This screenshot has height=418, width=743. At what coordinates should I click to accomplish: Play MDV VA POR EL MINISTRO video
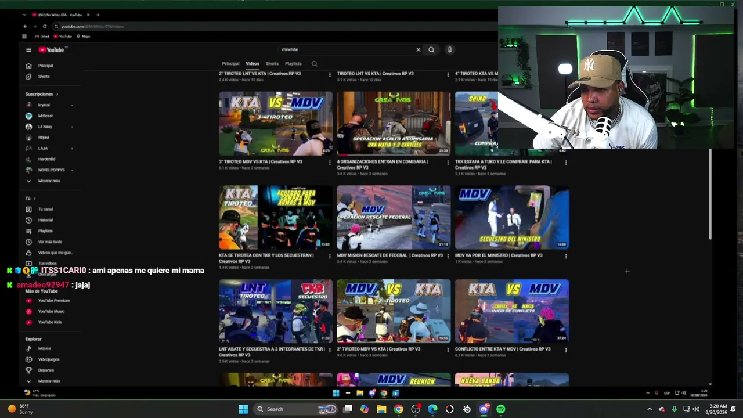point(512,218)
